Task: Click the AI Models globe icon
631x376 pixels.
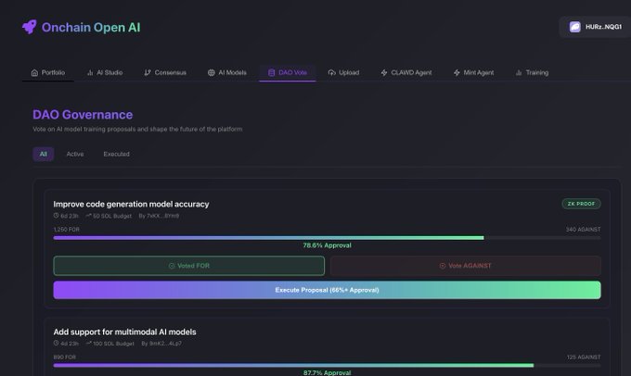Action: (x=212, y=73)
